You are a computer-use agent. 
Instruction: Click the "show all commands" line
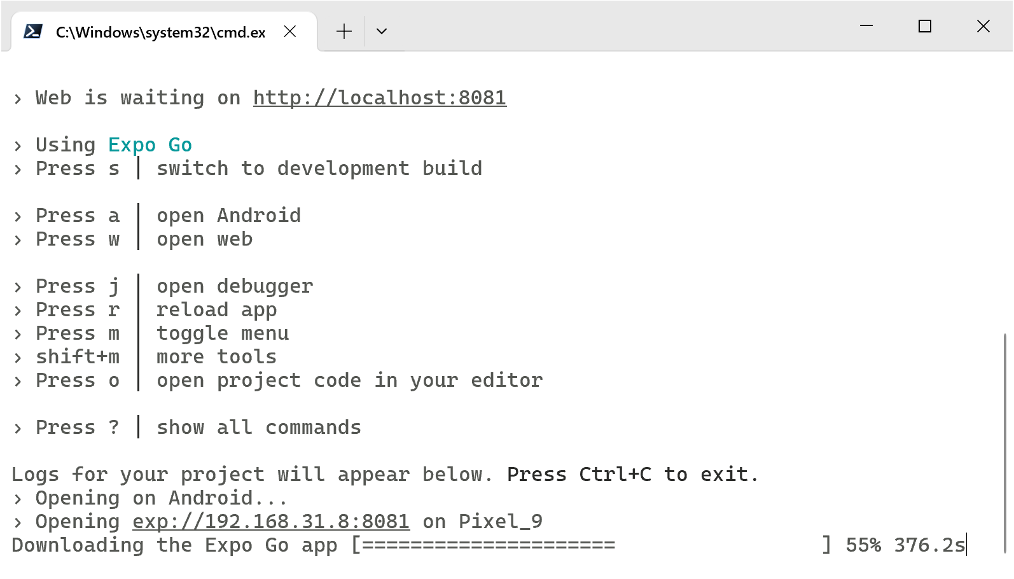(258, 428)
